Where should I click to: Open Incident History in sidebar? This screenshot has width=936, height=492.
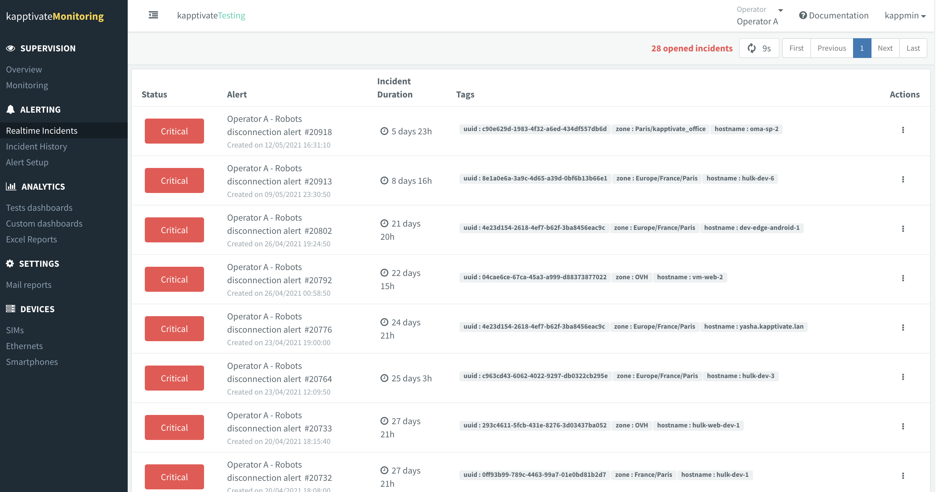[36, 147]
